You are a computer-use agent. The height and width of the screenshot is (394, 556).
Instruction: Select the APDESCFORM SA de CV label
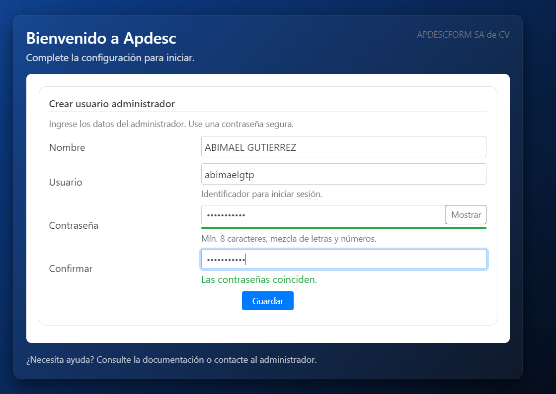463,35
